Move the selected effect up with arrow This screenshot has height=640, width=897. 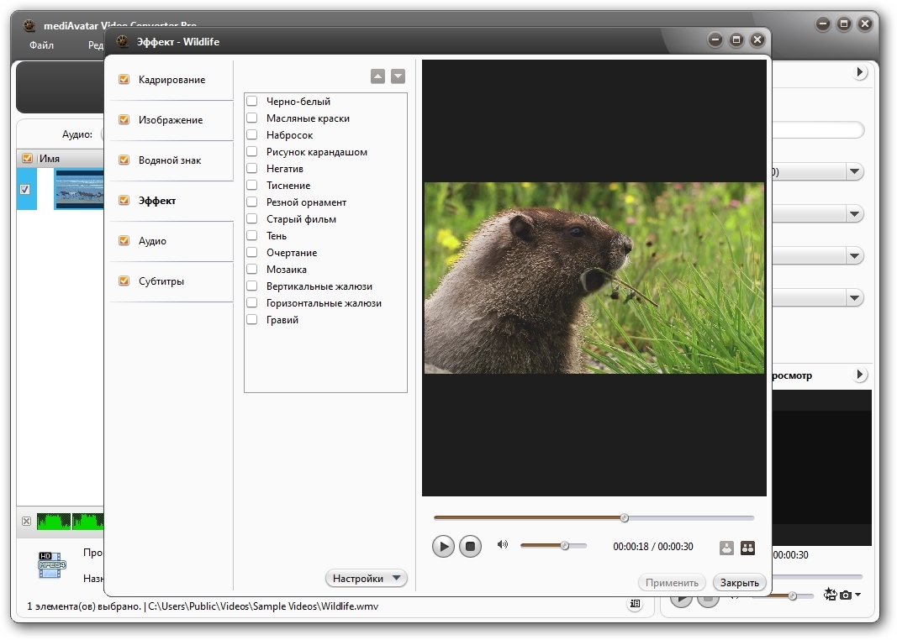[x=377, y=76]
